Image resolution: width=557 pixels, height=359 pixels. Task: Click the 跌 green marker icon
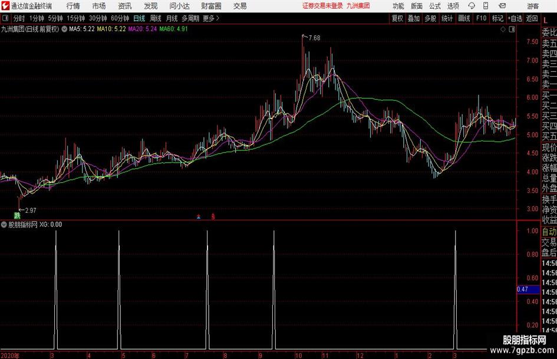pyautogui.click(x=17, y=215)
